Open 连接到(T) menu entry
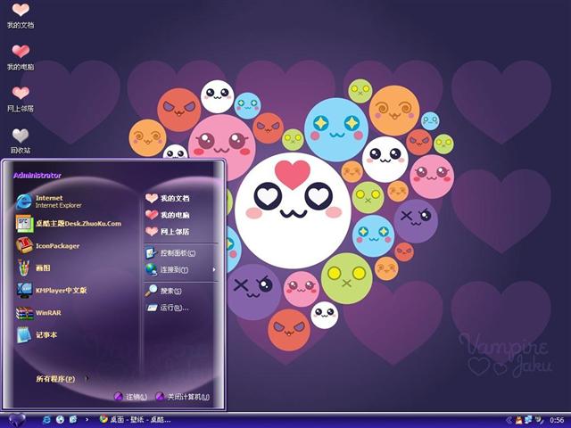The width and height of the screenshot is (571, 428). 167,269
